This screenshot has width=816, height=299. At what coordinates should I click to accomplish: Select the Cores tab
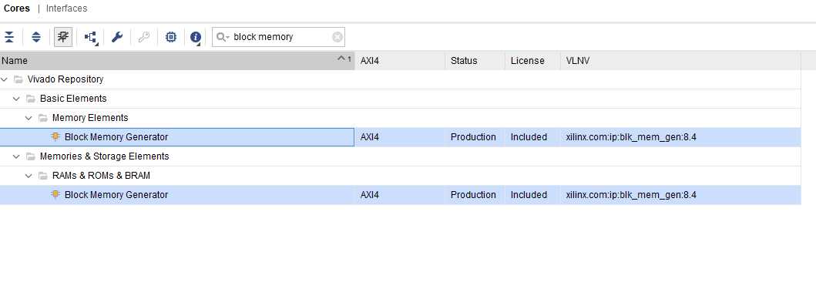(17, 8)
